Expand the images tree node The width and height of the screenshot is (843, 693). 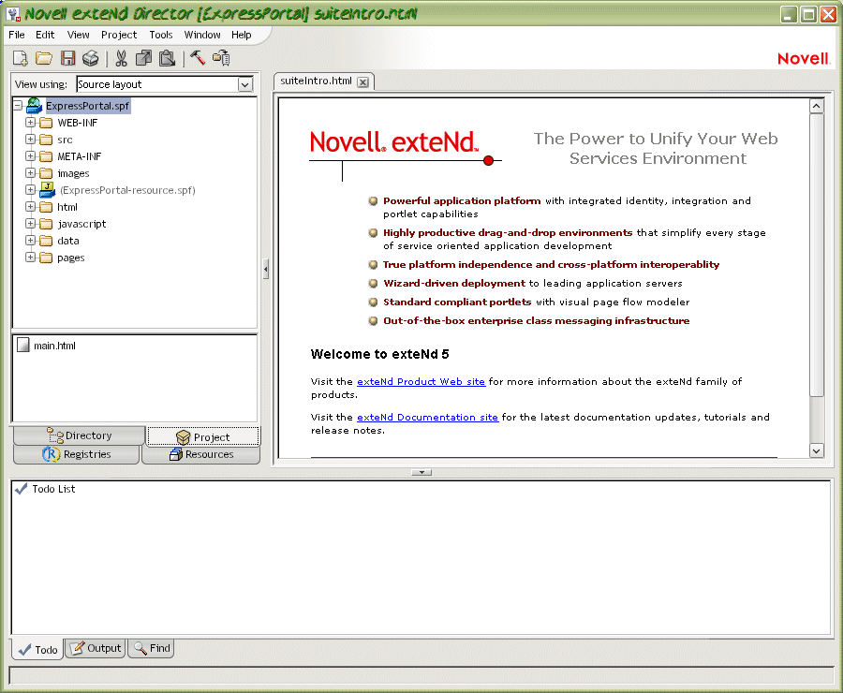point(31,173)
